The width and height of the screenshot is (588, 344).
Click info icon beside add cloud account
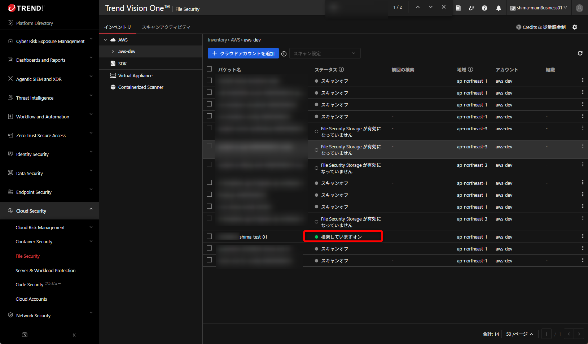[x=284, y=54]
